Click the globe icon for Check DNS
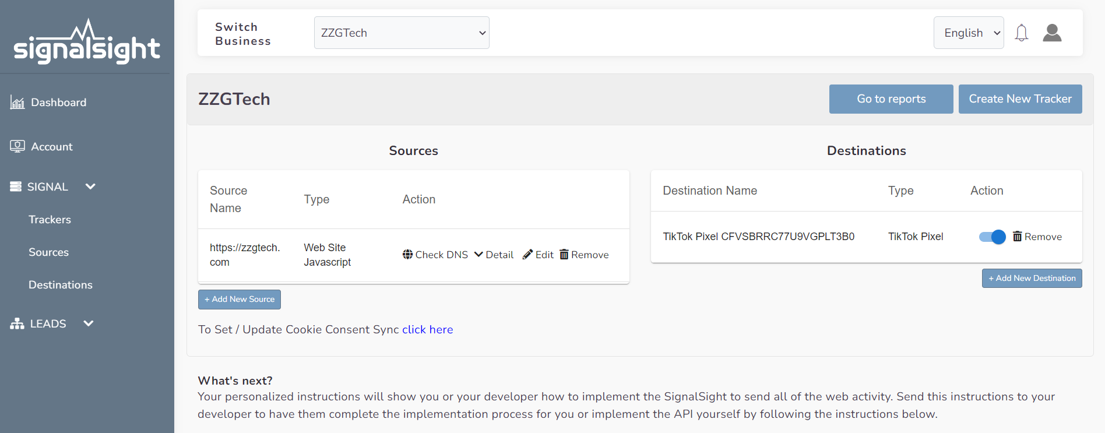Viewport: 1105px width, 433px height. click(x=407, y=254)
